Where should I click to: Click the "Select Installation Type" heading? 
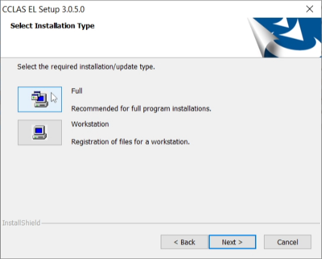coord(52,26)
